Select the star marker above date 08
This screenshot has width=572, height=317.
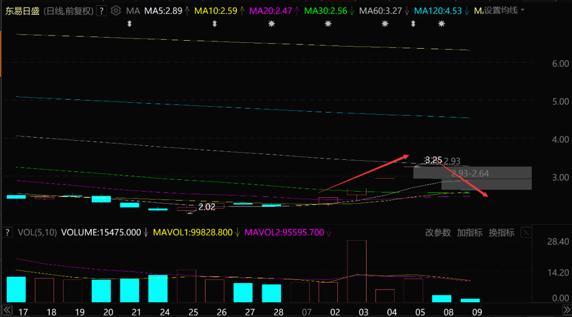pos(441,24)
